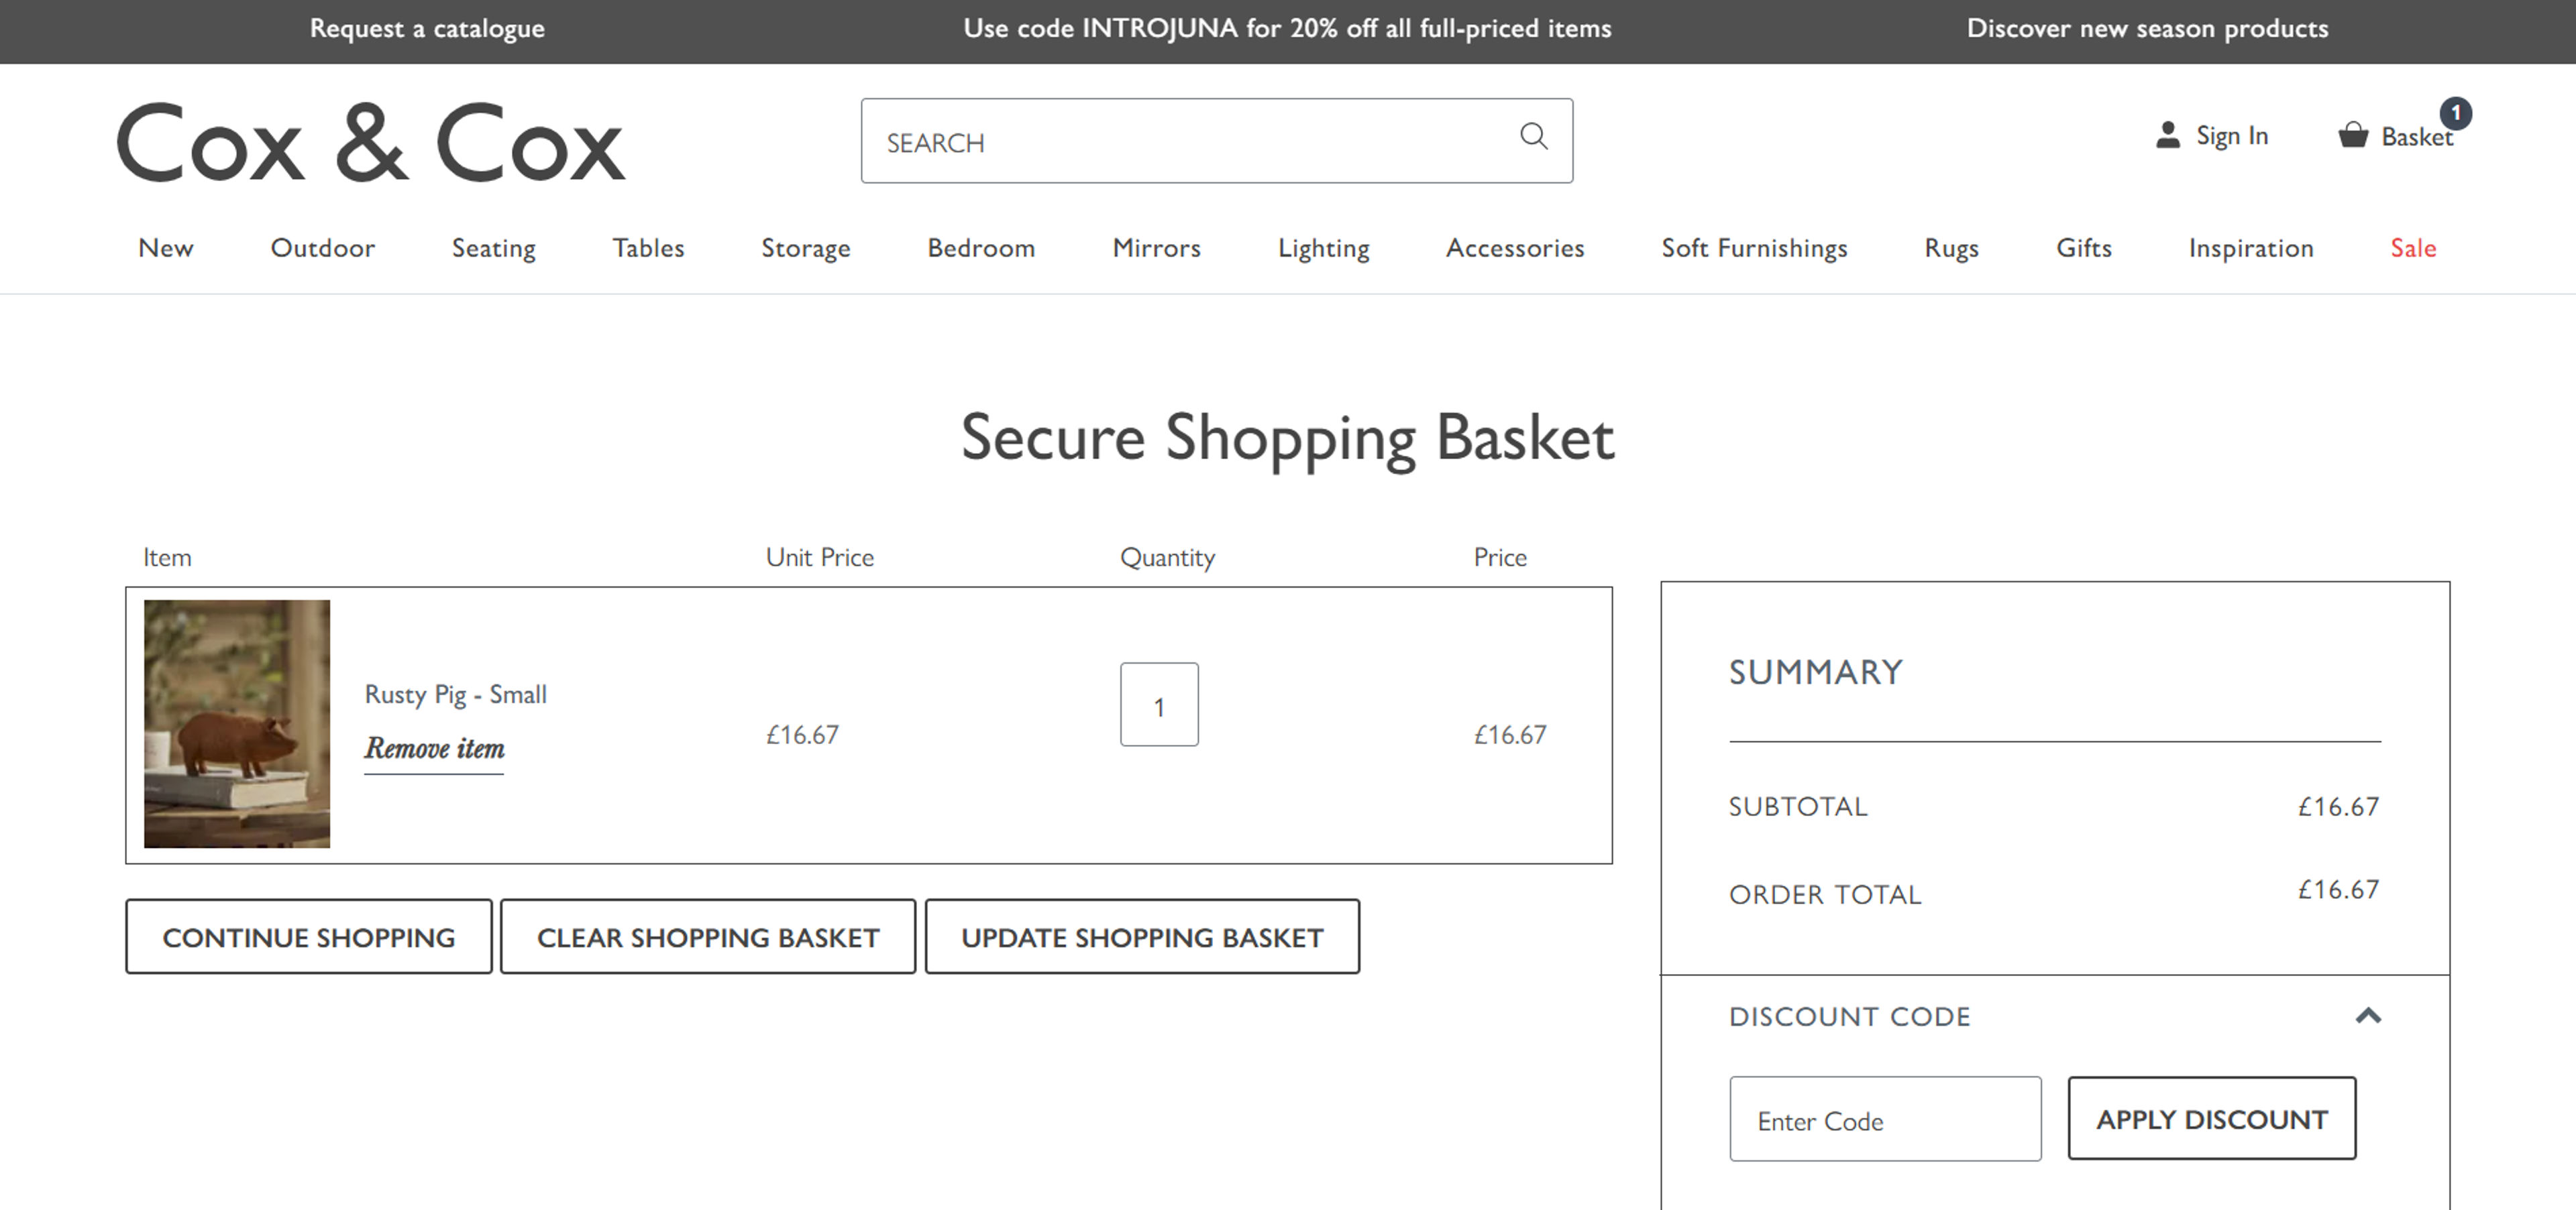
Task: Click the Discount Code heading
Action: 1849,1017
